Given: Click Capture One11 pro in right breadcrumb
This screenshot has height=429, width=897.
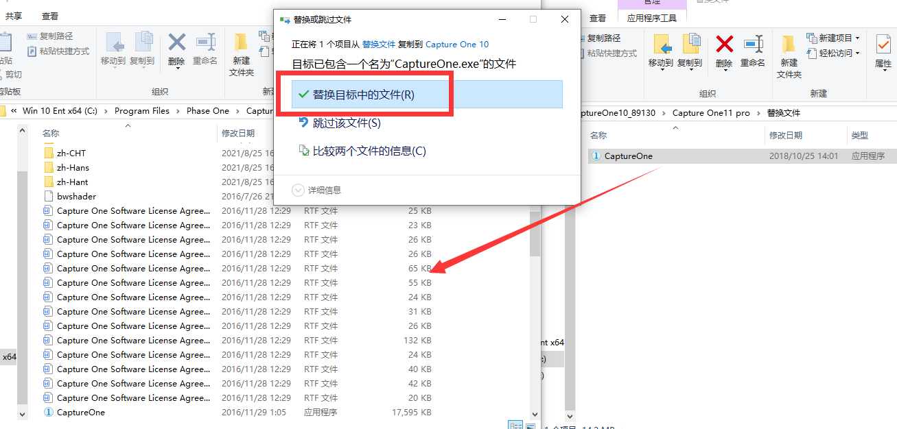Looking at the screenshot, I should pyautogui.click(x=711, y=112).
